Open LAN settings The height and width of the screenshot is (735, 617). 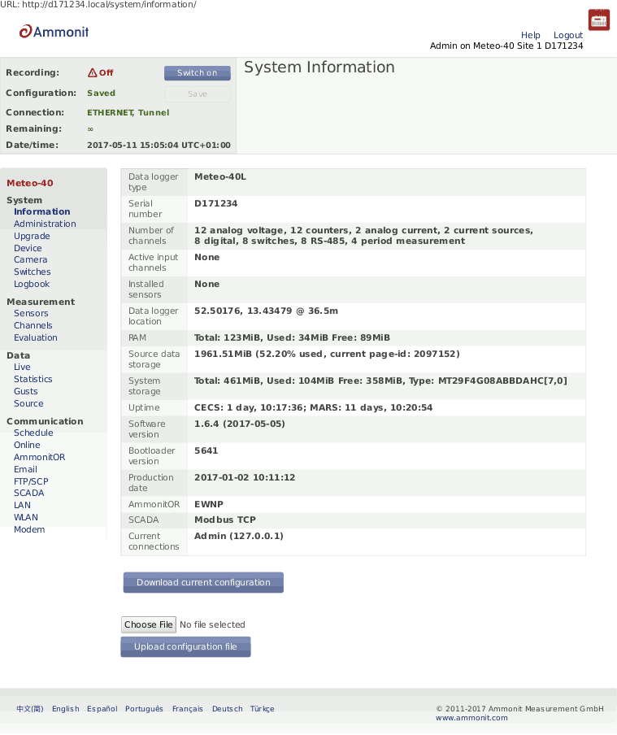pyautogui.click(x=22, y=505)
